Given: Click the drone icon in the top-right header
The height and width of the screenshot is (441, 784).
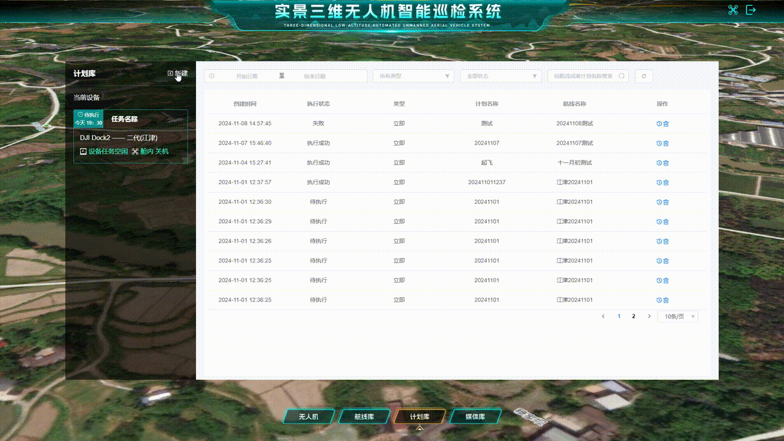Looking at the screenshot, I should click(733, 10).
